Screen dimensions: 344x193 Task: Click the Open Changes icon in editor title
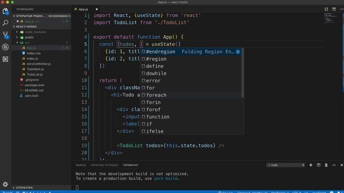326,9
